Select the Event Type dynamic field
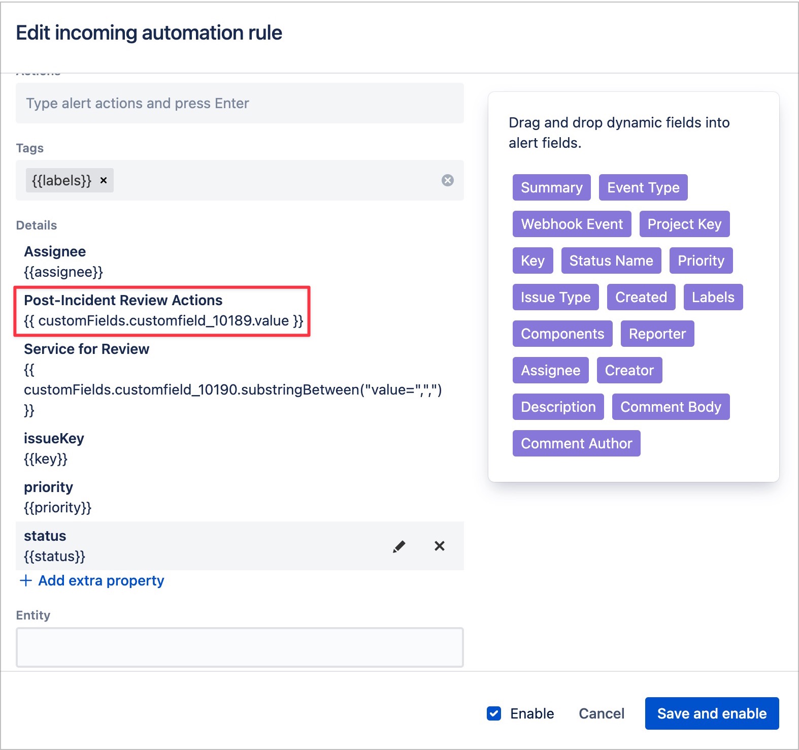This screenshot has height=750, width=799. [x=643, y=187]
